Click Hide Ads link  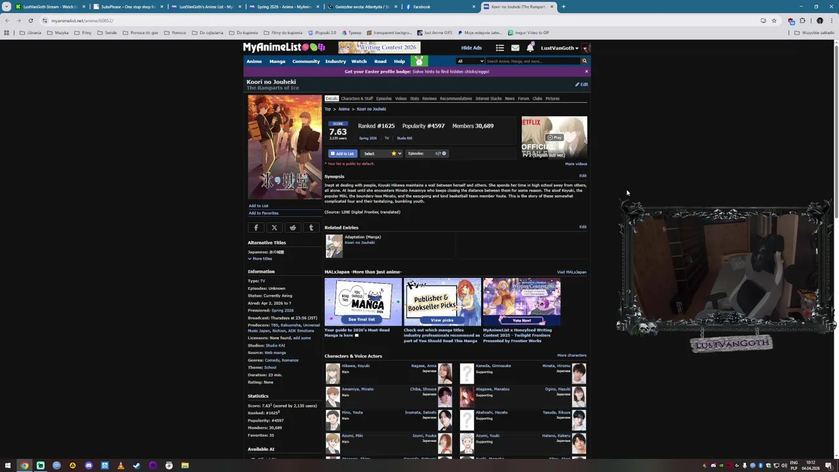coord(471,48)
